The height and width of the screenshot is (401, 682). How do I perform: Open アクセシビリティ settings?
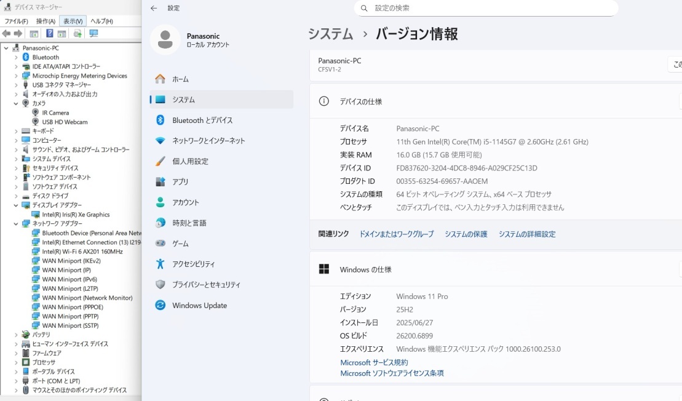(221, 264)
